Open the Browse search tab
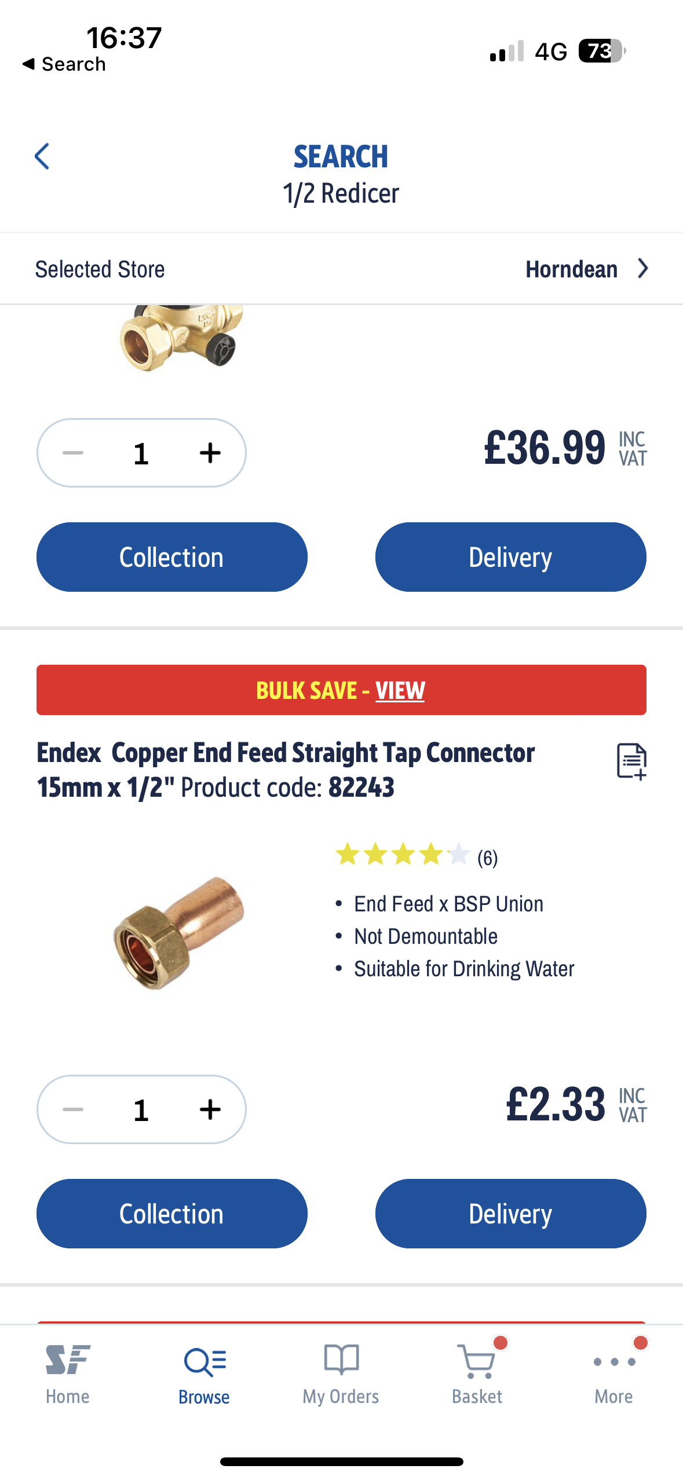The width and height of the screenshot is (683, 1480). pos(204,1373)
